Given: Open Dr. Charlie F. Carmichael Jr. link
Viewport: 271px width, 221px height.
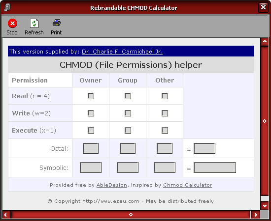Looking at the screenshot, I should [x=122, y=52].
